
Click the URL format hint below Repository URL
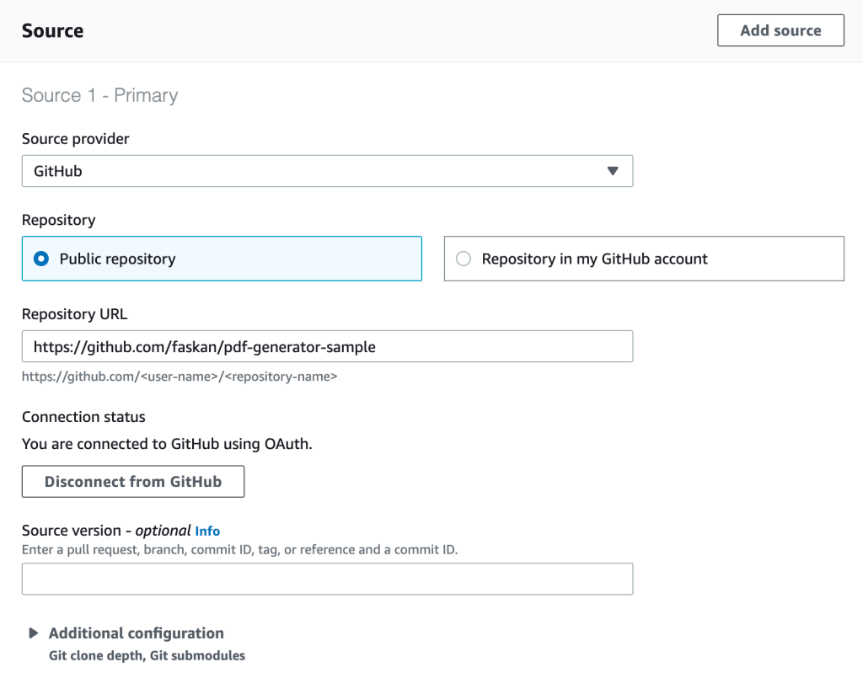[179, 377]
